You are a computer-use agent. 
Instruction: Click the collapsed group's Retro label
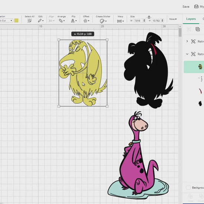coord(201,42)
